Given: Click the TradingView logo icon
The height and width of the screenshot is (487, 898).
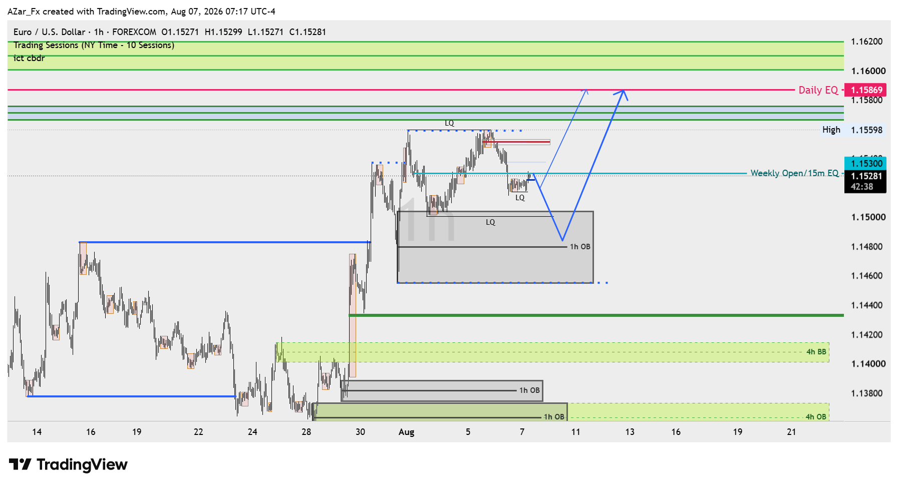Looking at the screenshot, I should 20,464.
